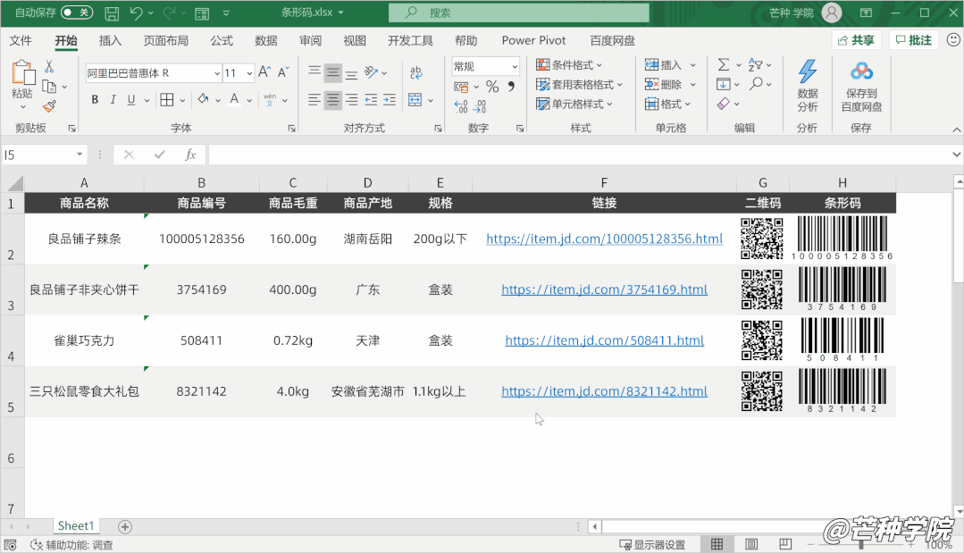Open the font name dropdown

tap(216, 73)
